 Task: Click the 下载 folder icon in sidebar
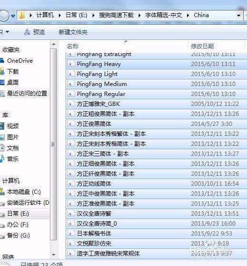[2, 72]
